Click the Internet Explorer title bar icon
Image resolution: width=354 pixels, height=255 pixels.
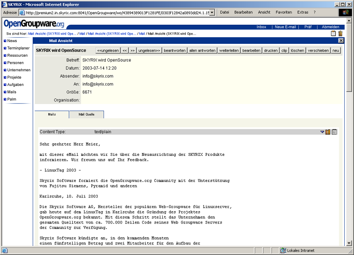tap(4, 4)
